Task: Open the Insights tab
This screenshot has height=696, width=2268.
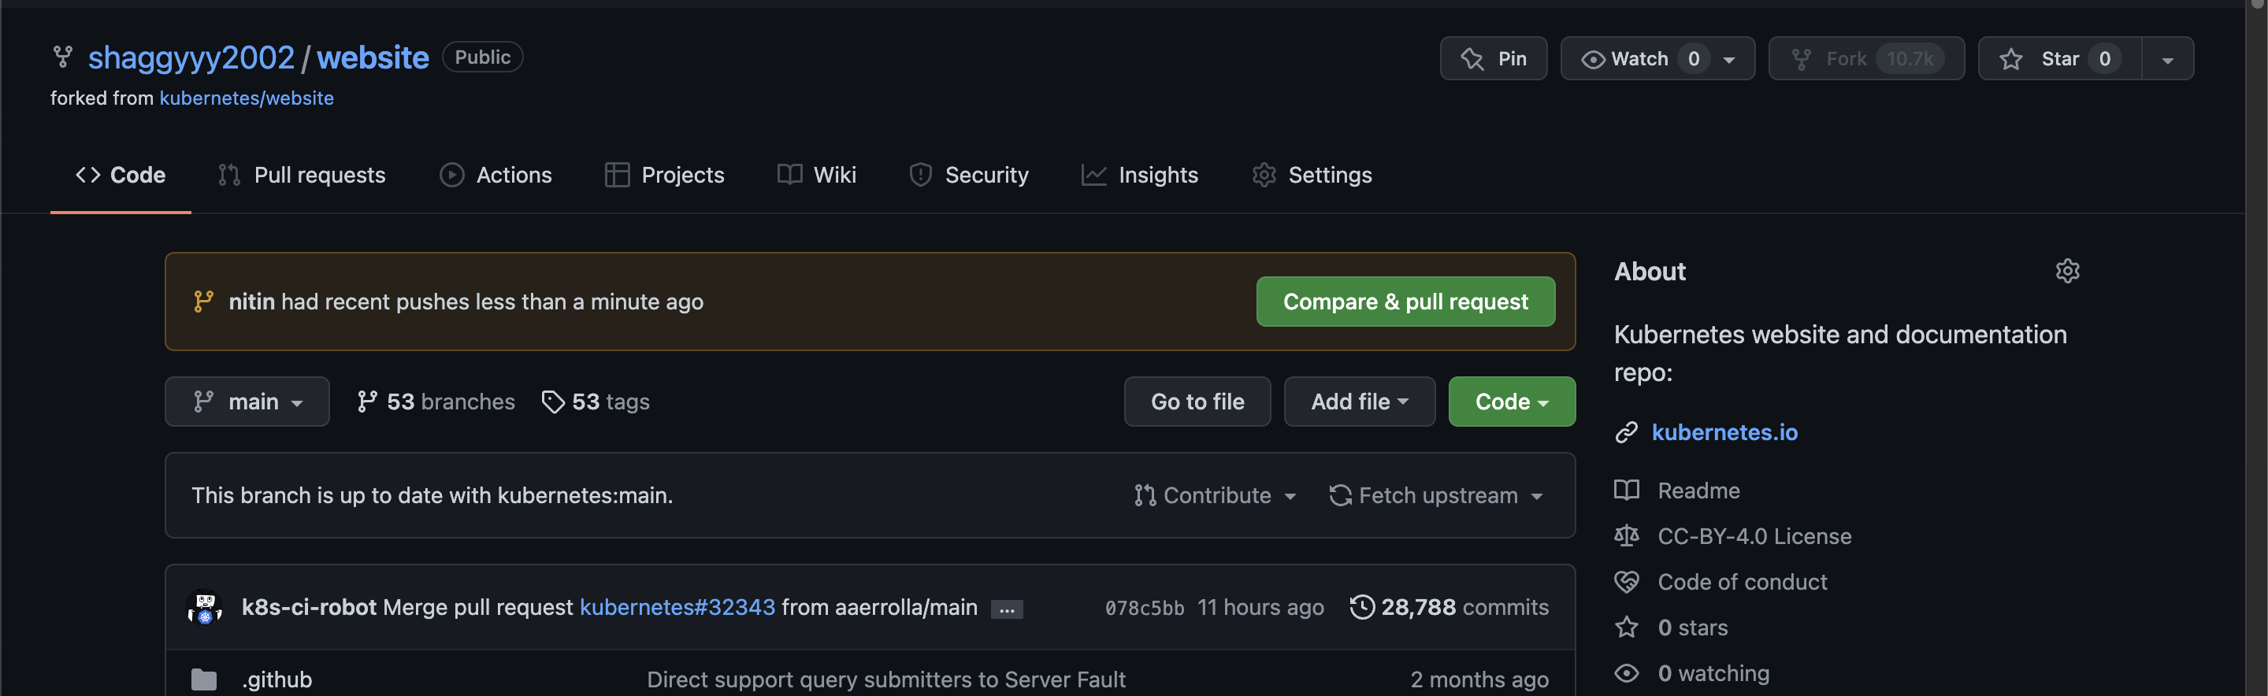Action: tap(1140, 175)
